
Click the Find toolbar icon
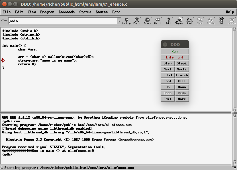click(x=137, y=21)
